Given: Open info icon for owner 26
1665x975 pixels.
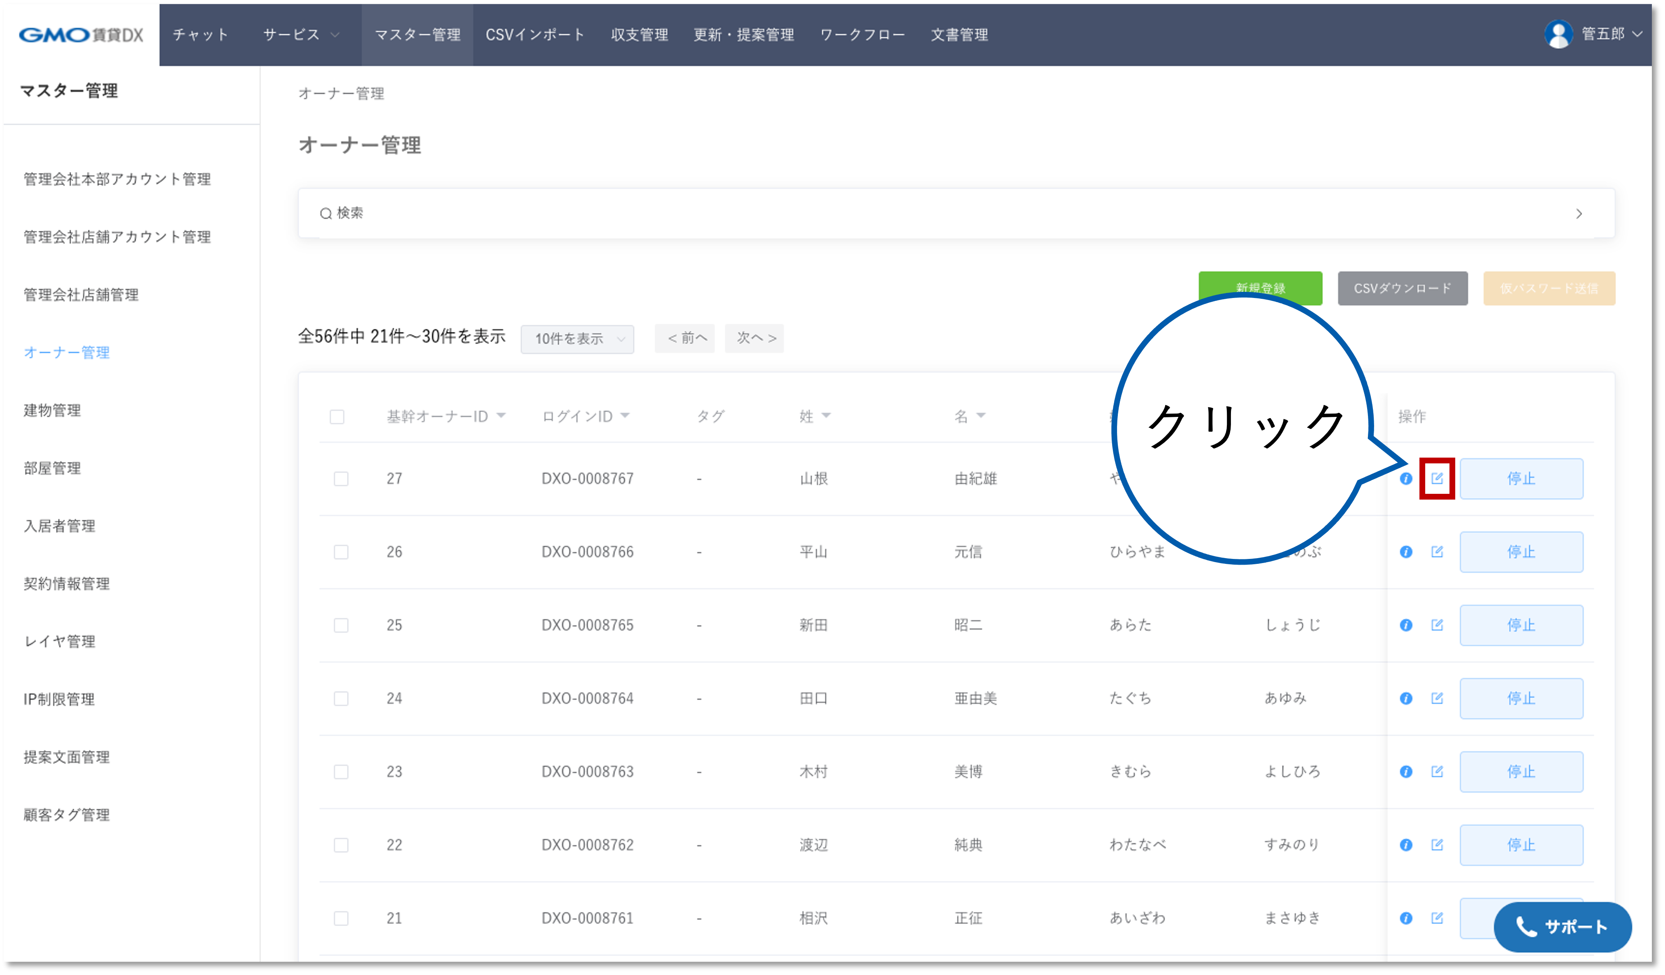Looking at the screenshot, I should tap(1405, 551).
